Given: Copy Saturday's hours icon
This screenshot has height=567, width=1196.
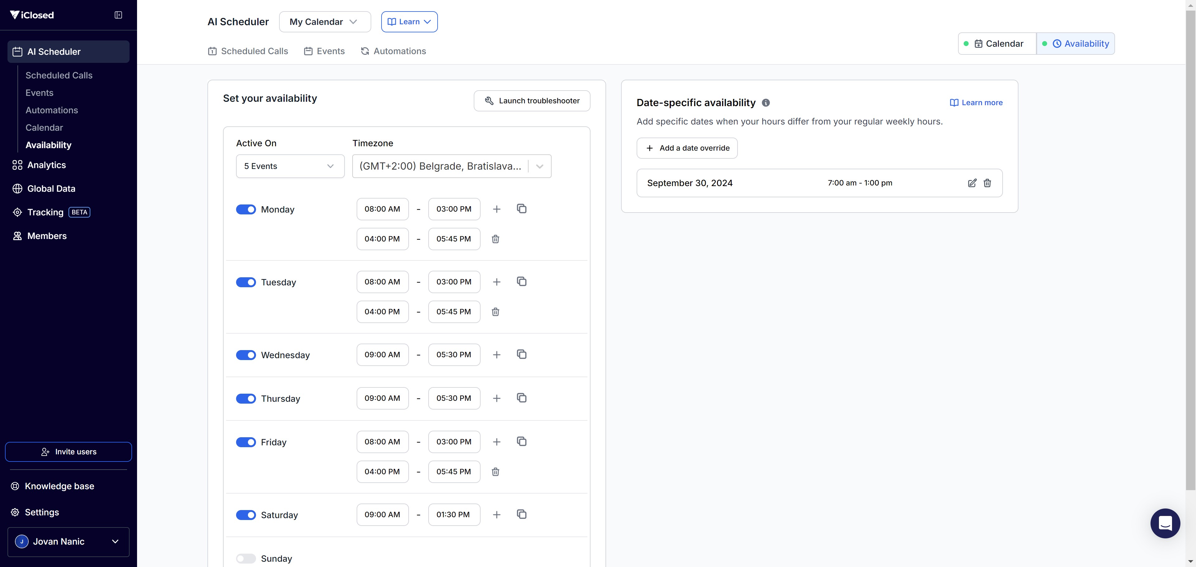Looking at the screenshot, I should [521, 514].
